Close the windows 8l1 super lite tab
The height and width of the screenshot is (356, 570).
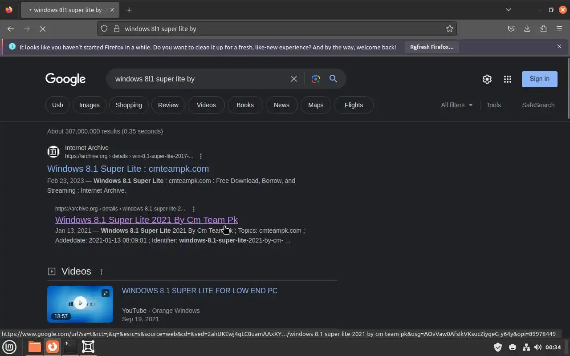112,10
